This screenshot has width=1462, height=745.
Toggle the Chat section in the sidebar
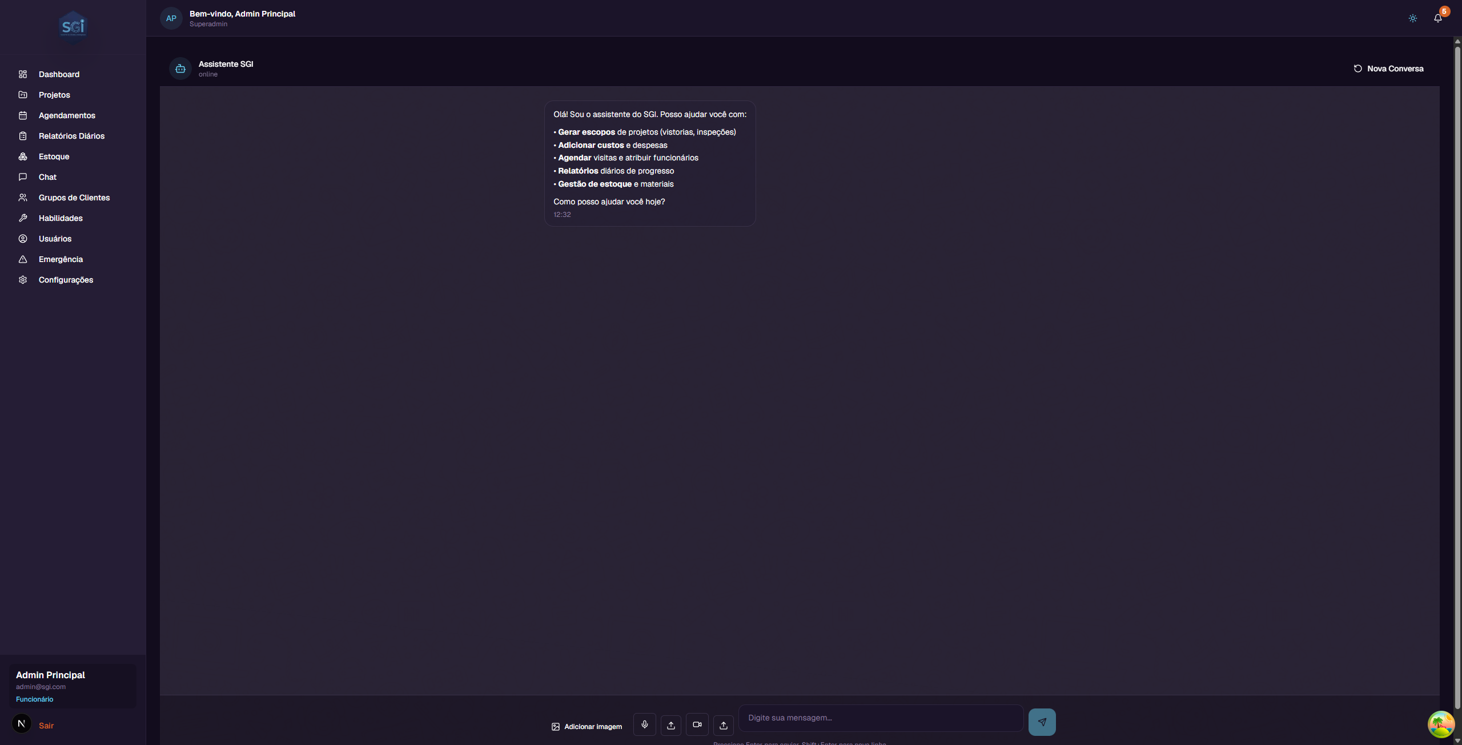[x=47, y=177]
